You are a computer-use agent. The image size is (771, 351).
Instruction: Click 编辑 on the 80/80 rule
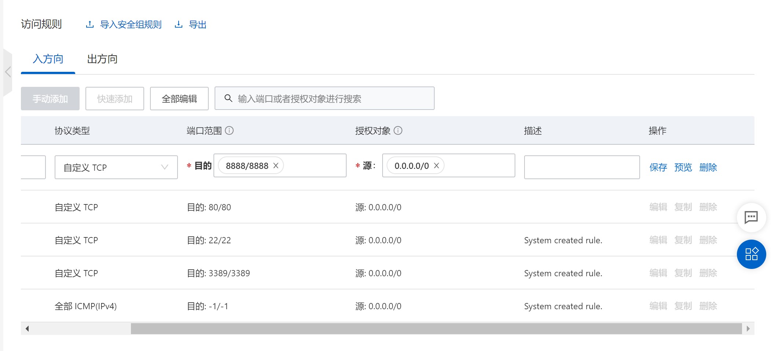(658, 207)
